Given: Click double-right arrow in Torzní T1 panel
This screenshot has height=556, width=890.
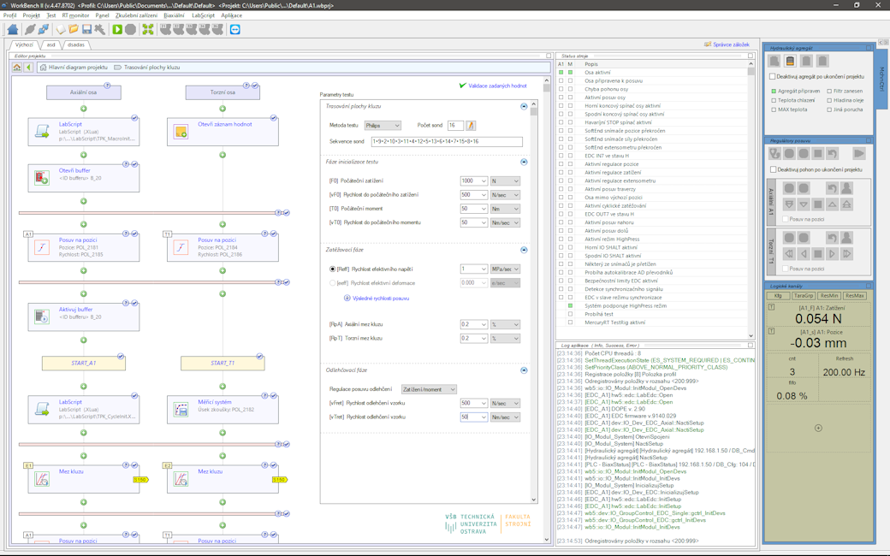Looking at the screenshot, I should click(x=846, y=253).
